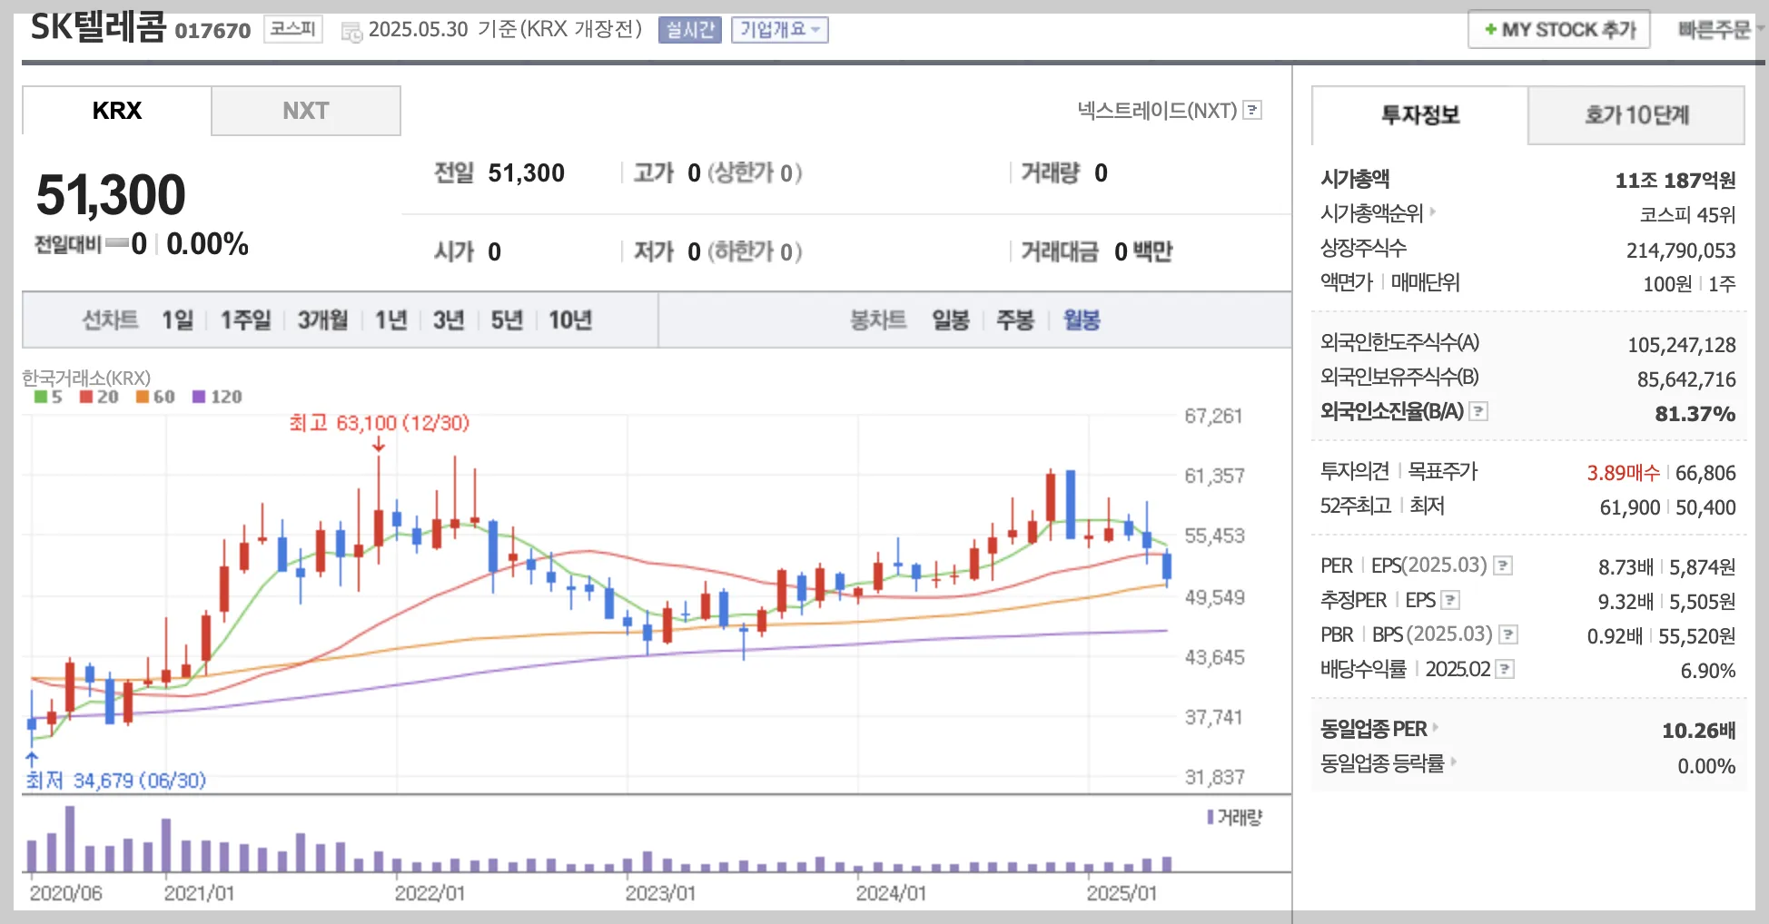Click the 120-day moving average legend swatch

tap(199, 397)
